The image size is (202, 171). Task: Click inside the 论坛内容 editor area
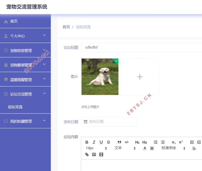(142, 165)
